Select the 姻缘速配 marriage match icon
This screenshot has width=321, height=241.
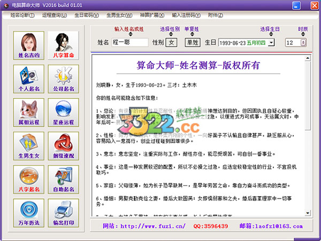(x=63, y=146)
